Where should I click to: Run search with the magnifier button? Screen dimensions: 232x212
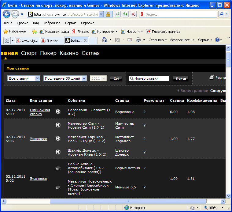221,14
